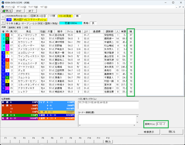The width and height of the screenshot is (185, 145).
Task: Click the 映像表示 button
Action: tap(149, 132)
